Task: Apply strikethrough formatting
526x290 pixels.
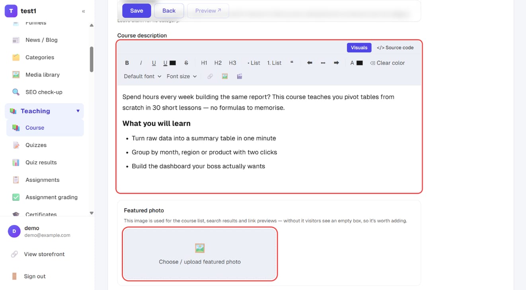Action: pyautogui.click(x=186, y=63)
